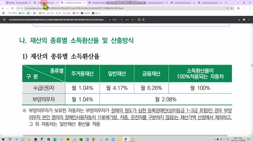
Task: Click the address bar URL
Action: pyautogui.click(x=74, y=8)
